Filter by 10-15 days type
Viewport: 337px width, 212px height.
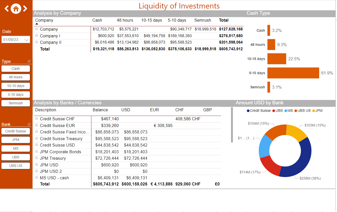(16, 86)
